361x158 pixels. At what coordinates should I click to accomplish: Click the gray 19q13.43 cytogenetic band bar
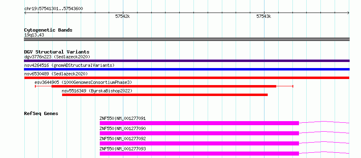tap(187, 39)
